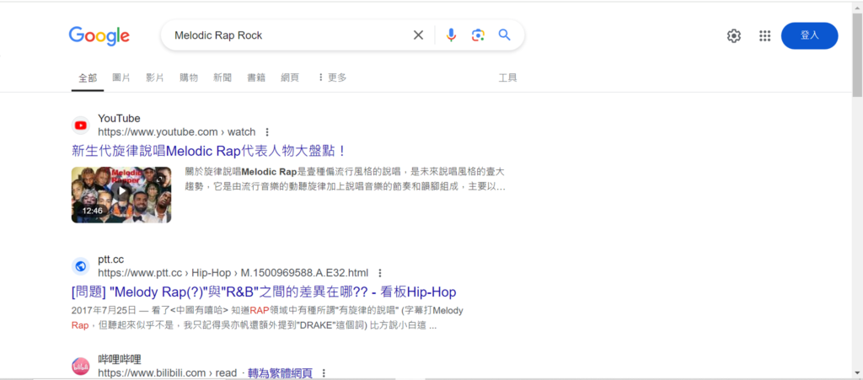Switch to the 圖片 tab
Viewport: 863px width, 380px height.
tap(121, 78)
